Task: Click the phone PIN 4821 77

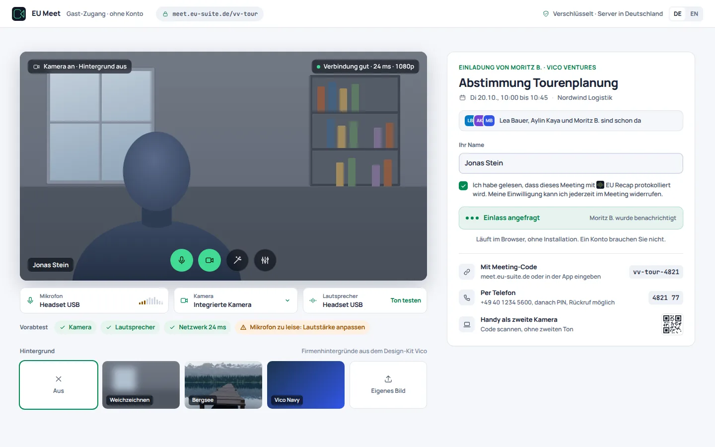Action: pos(666,298)
